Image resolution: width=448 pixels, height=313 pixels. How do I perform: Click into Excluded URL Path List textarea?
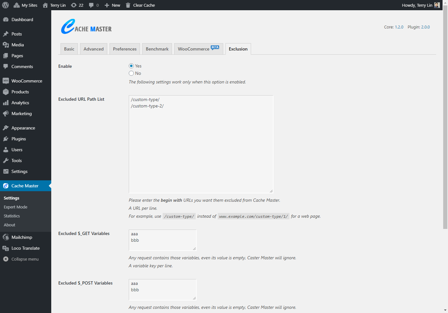point(201,144)
